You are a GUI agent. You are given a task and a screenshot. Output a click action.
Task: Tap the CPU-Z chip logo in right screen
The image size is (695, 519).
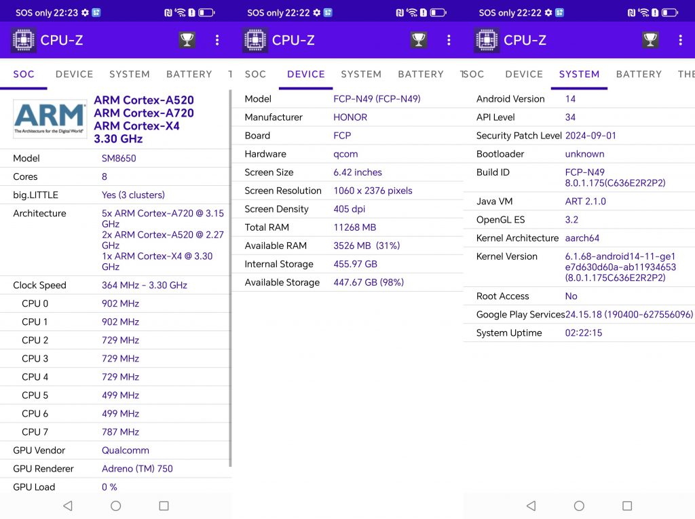point(487,40)
